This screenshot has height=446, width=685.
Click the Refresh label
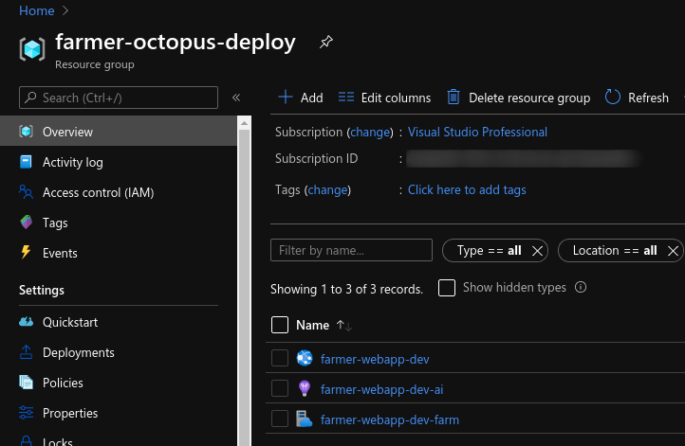[648, 98]
